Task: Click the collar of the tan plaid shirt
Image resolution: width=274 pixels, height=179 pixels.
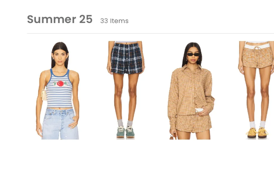Action: [x=192, y=67]
